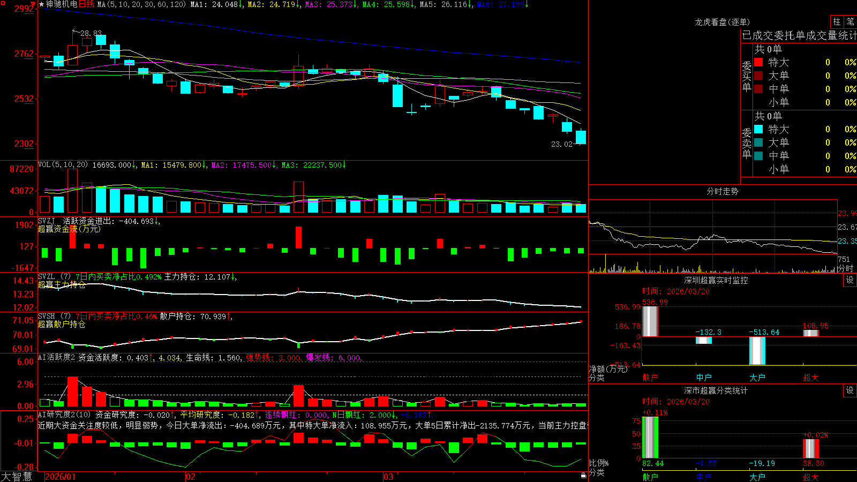
Task: Click the SVZL (7) indicator name
Action: click(55, 277)
